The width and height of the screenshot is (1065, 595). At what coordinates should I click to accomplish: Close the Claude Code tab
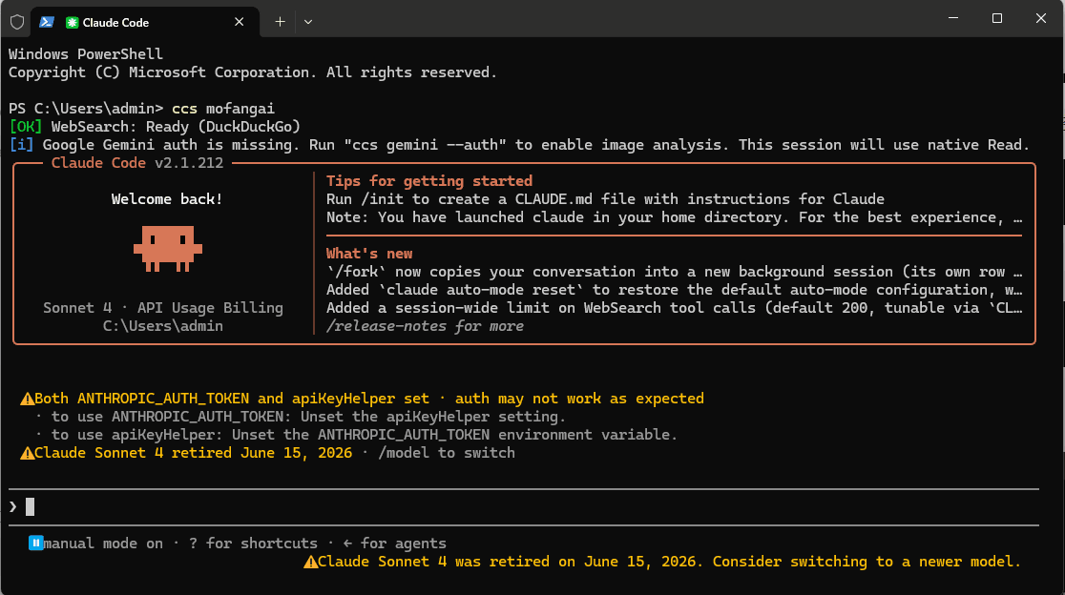pyautogui.click(x=240, y=22)
